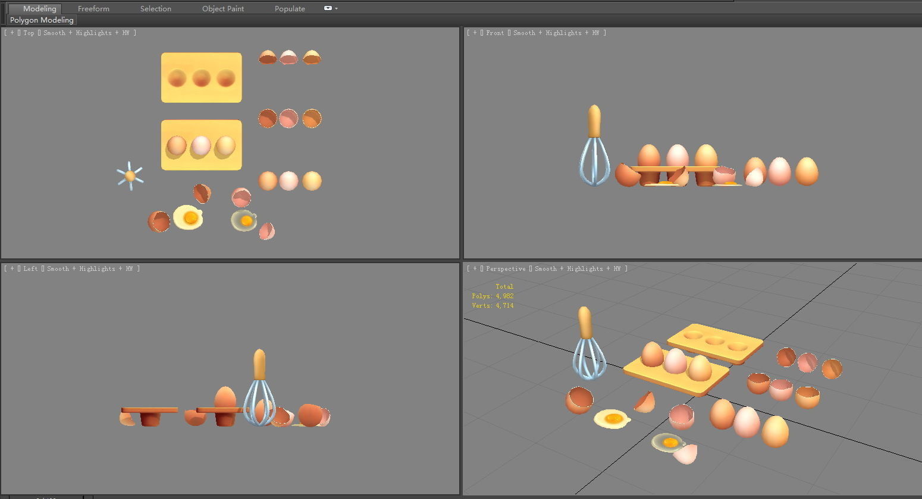This screenshot has height=499, width=922.
Task: Select the translucent raw egg in Perspective viewport
Action: point(668,442)
